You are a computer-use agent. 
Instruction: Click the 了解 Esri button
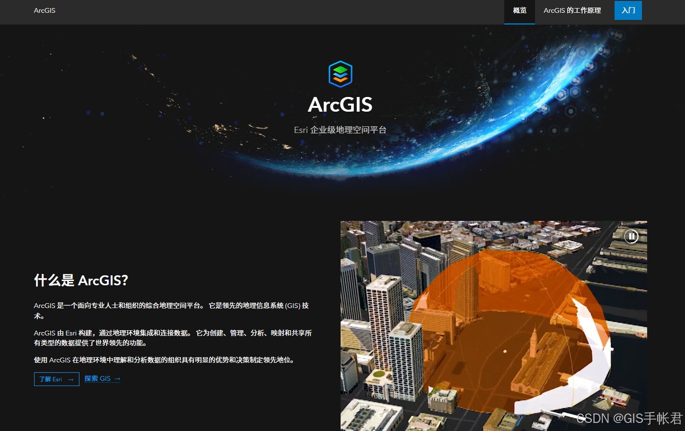(56, 379)
